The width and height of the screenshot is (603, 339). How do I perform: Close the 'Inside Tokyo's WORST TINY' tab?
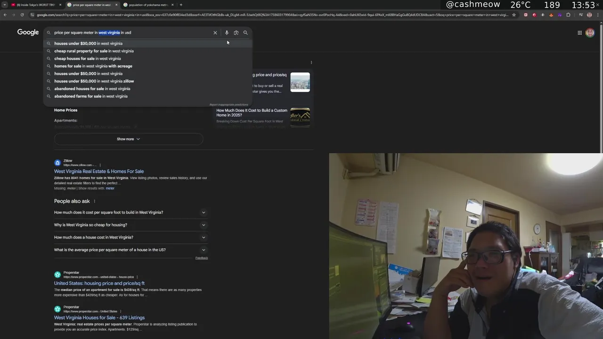point(60,5)
